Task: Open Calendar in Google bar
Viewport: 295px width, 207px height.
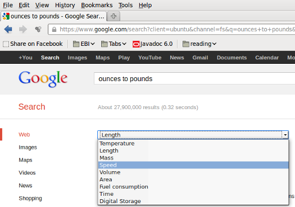Action: 267,58
